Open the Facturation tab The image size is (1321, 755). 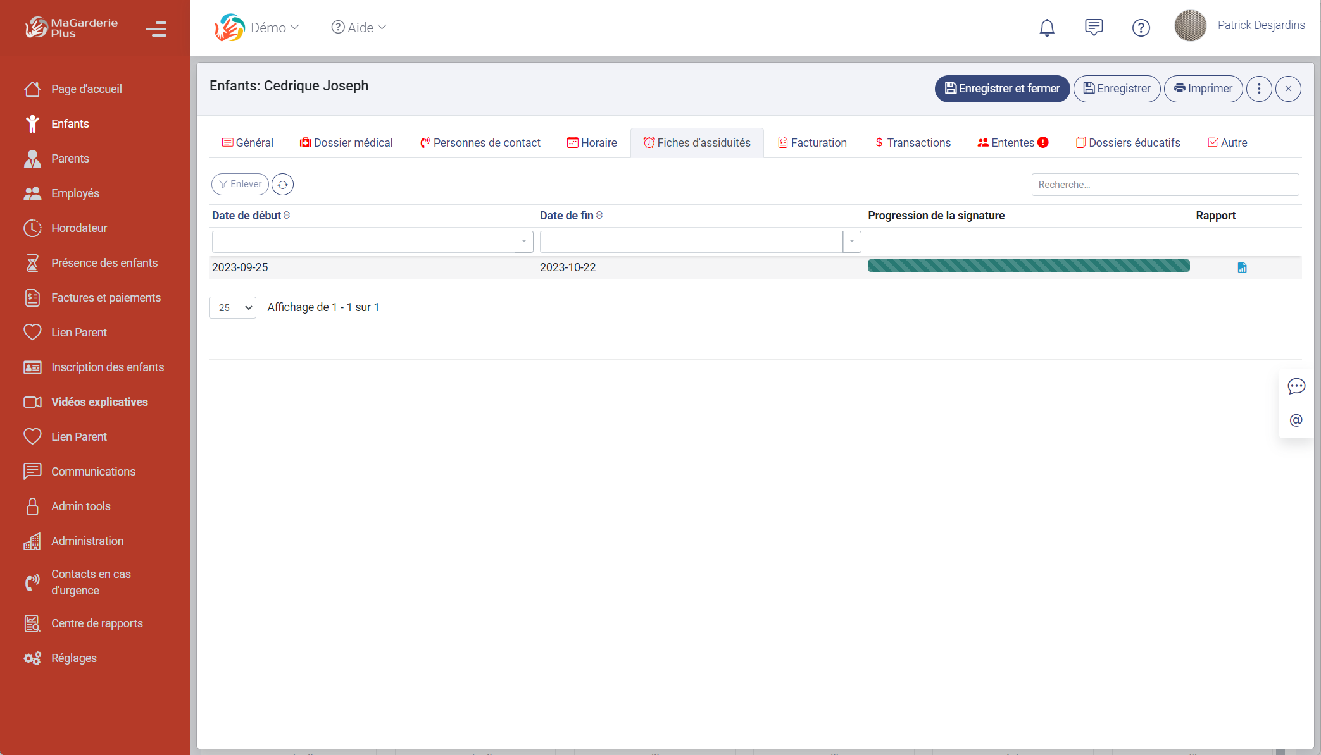coord(812,143)
